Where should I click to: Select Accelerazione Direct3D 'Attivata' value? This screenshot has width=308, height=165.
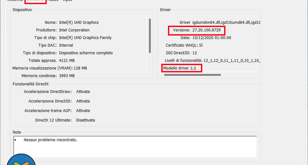(x=83, y=101)
